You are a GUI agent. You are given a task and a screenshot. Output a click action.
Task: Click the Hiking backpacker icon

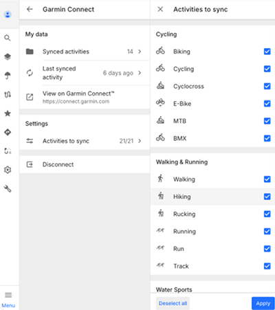(x=161, y=196)
